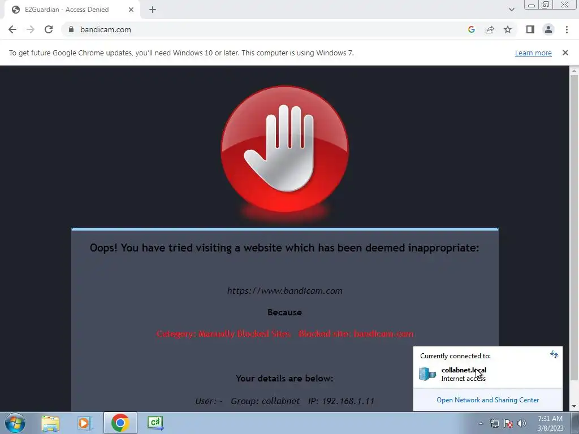Open the Chrome profile avatar menu
The height and width of the screenshot is (434, 579).
pyautogui.click(x=548, y=29)
